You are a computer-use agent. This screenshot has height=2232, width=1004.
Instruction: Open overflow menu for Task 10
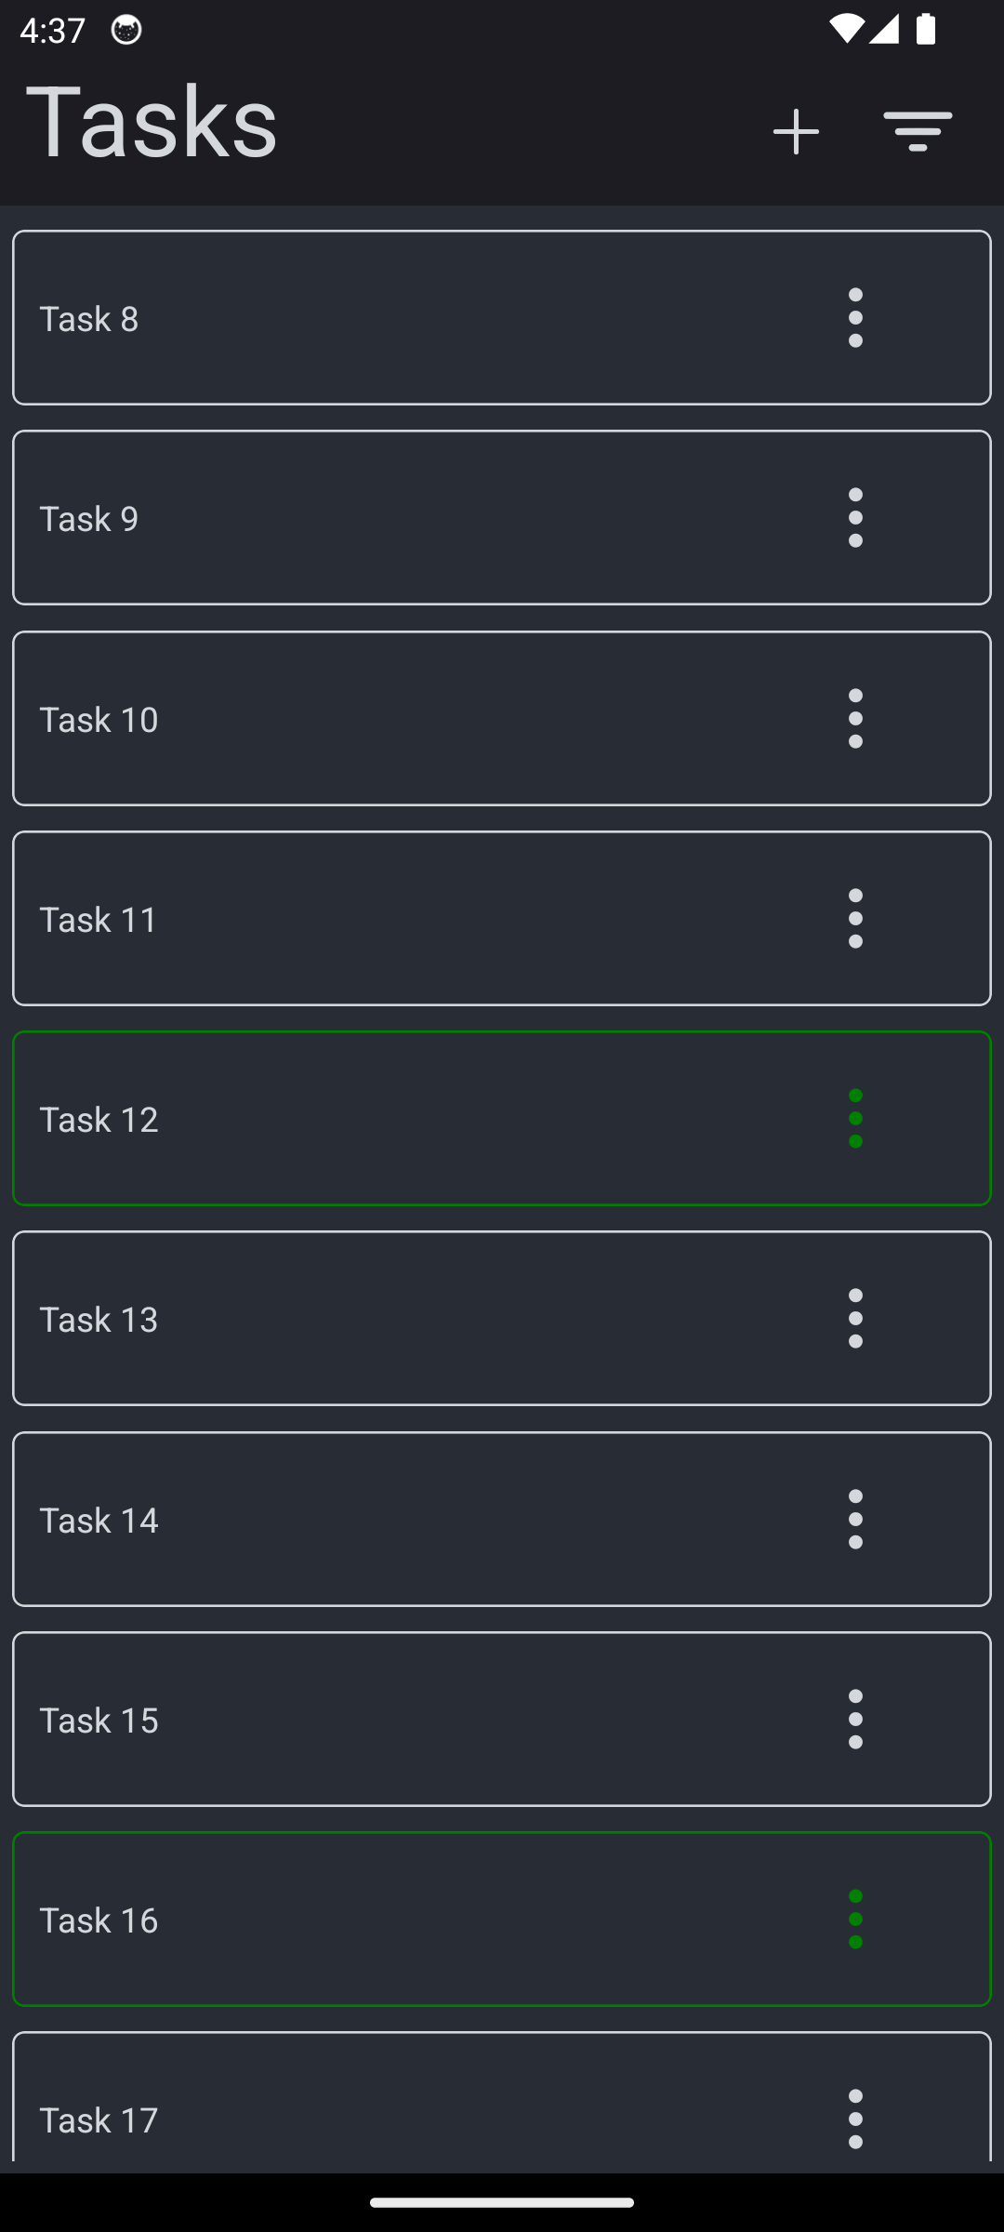pos(855,719)
